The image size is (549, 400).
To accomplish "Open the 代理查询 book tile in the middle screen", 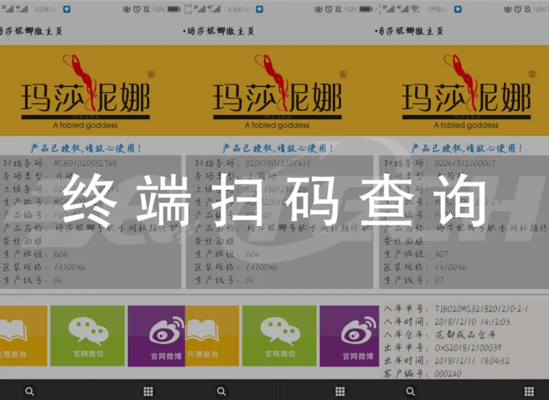I will 212,336.
